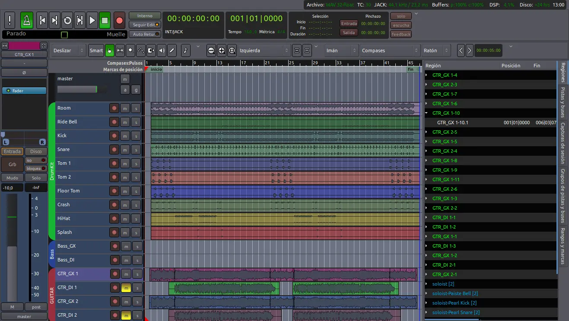Click the global record button
This screenshot has width=569, height=321.
pos(120,20)
